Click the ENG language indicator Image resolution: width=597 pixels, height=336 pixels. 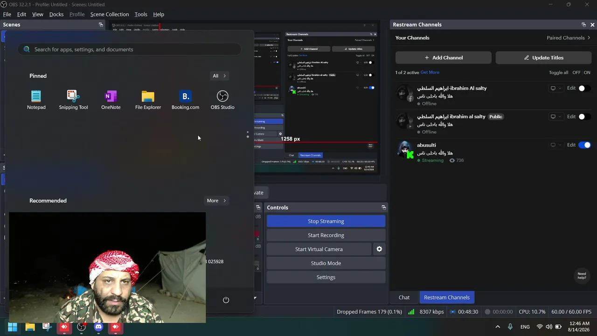(x=525, y=327)
